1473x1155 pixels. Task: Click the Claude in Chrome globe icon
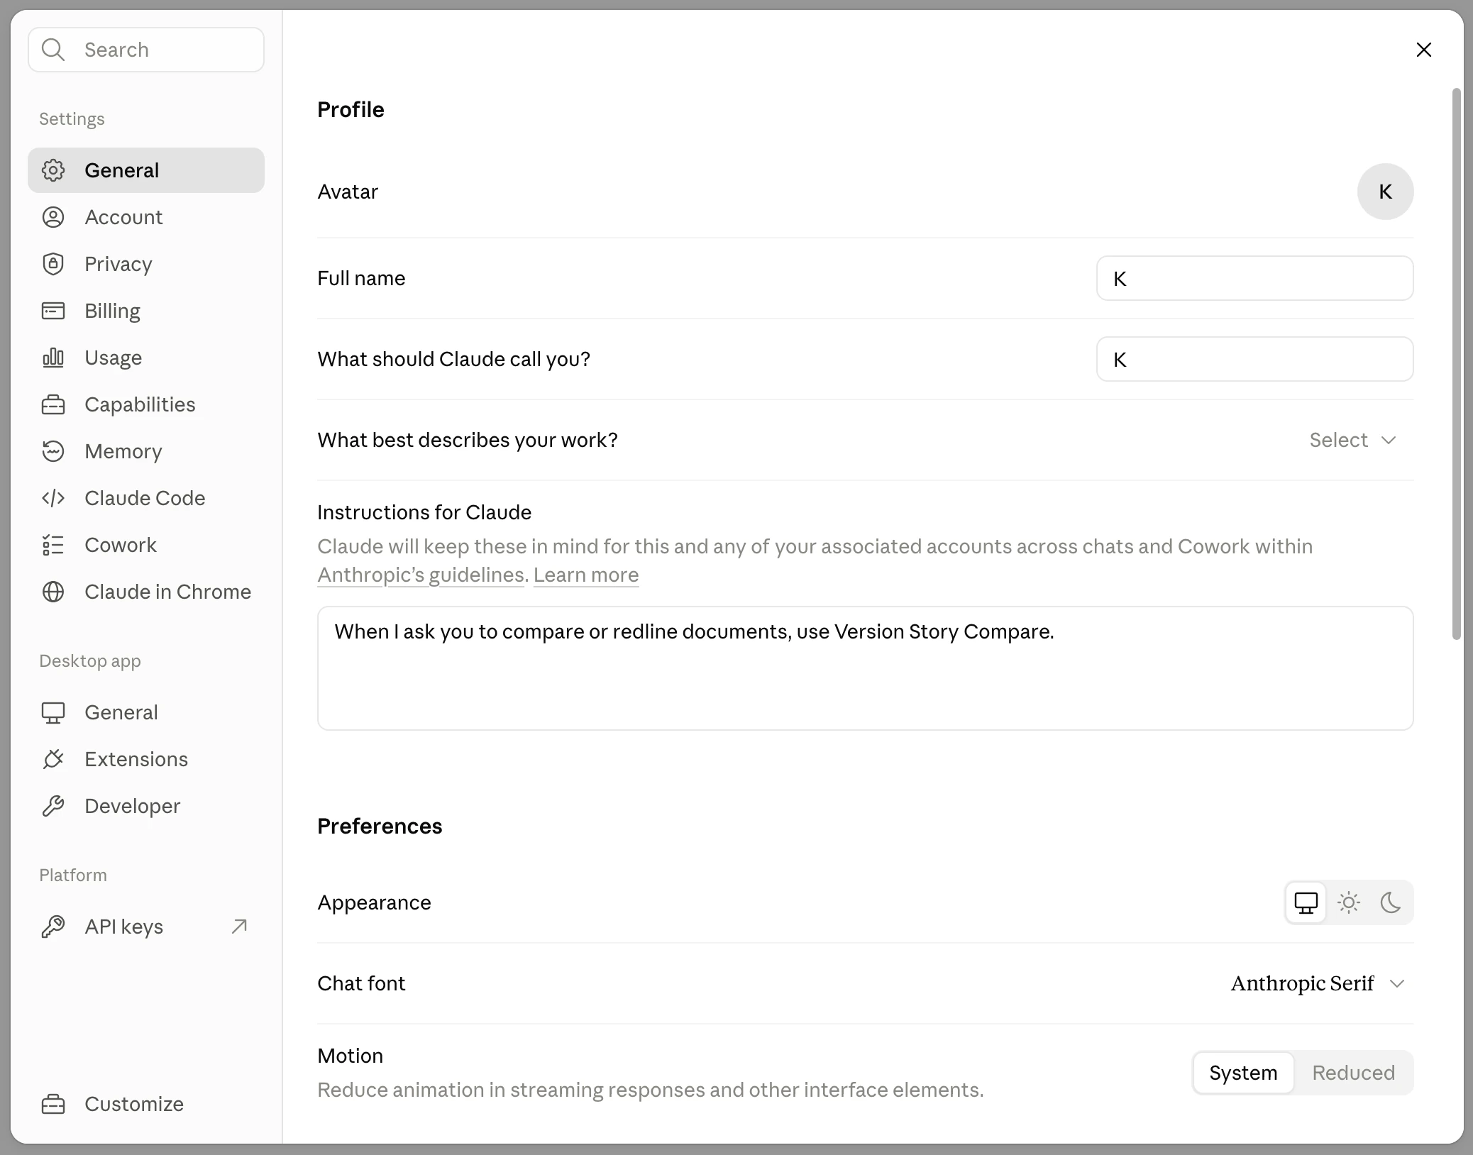(x=53, y=592)
